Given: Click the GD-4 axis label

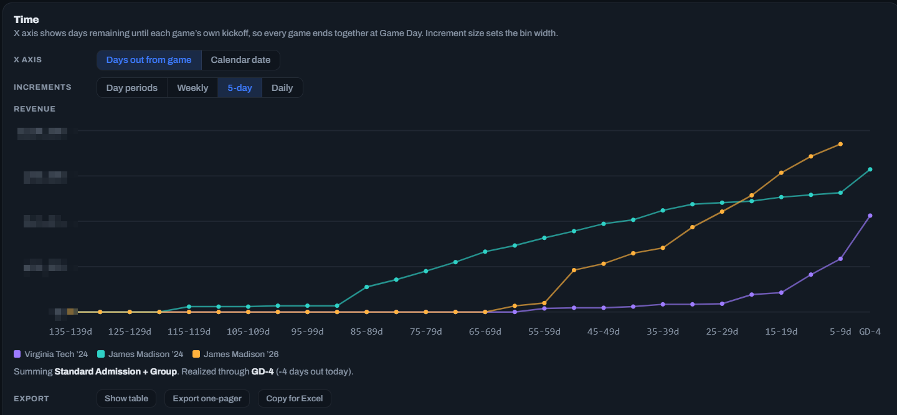Looking at the screenshot, I should [x=870, y=332].
